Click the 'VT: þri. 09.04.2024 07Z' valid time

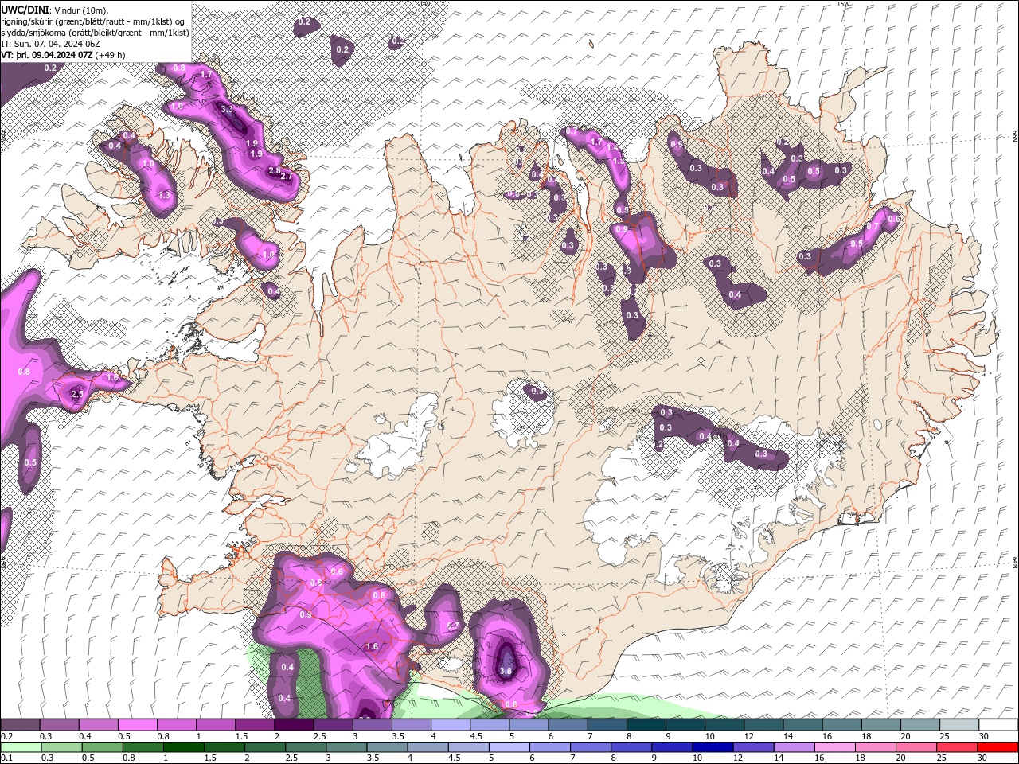(x=47, y=55)
